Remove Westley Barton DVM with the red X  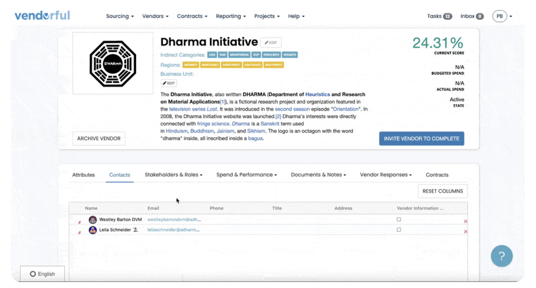[465, 221]
